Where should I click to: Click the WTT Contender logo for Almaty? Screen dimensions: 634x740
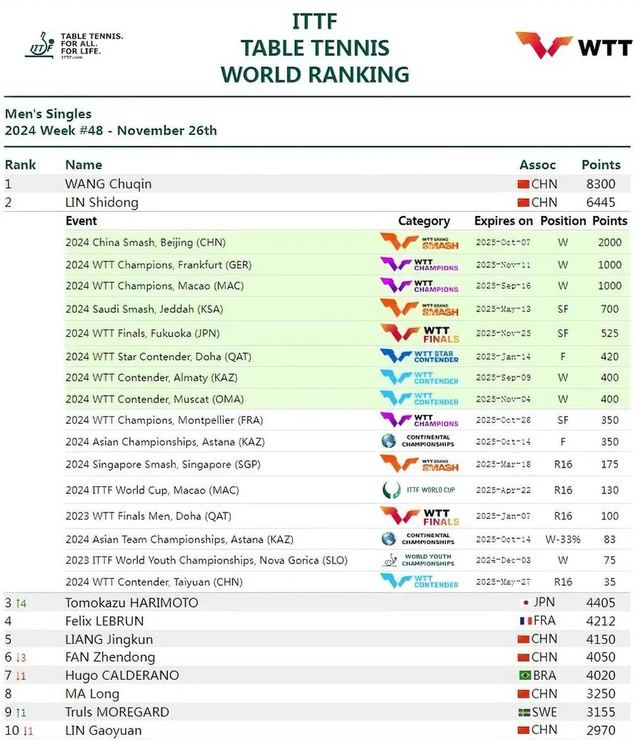[419, 378]
